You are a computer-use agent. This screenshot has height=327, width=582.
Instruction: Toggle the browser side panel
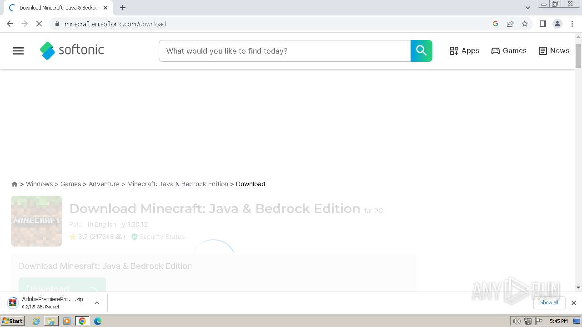[542, 24]
